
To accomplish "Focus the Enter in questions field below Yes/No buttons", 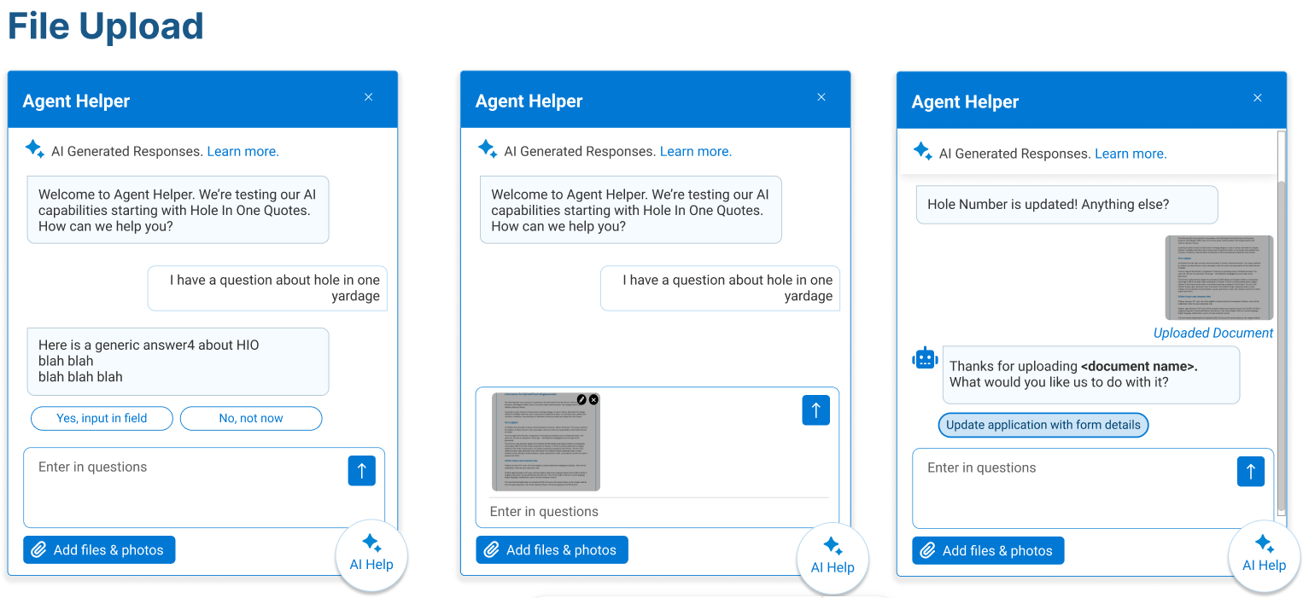I will (x=204, y=487).
